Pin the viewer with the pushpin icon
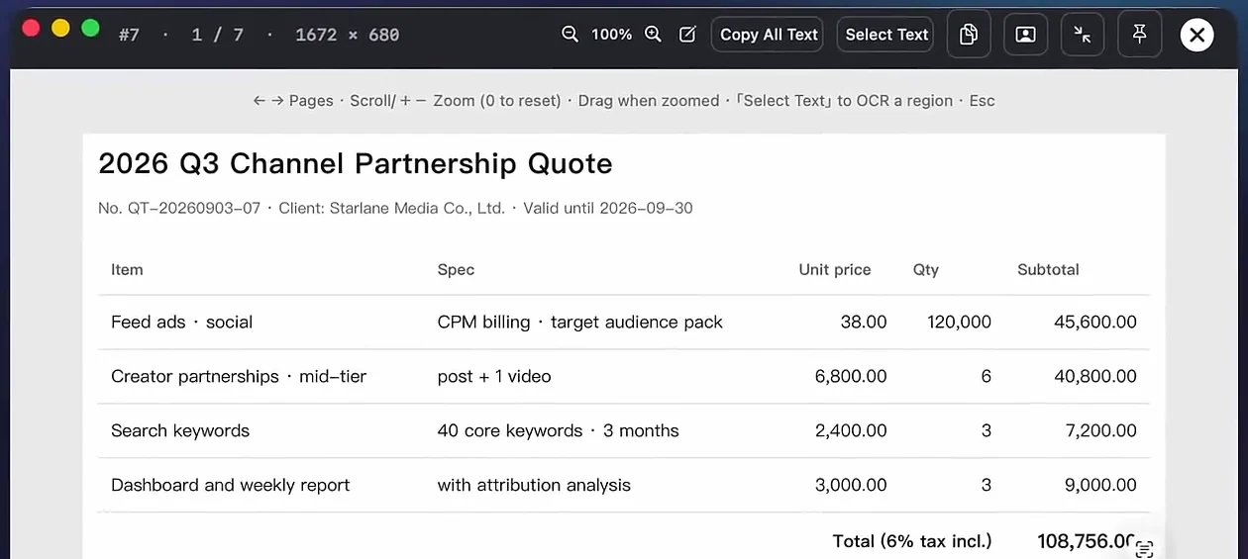The height and width of the screenshot is (559, 1248). tap(1140, 35)
